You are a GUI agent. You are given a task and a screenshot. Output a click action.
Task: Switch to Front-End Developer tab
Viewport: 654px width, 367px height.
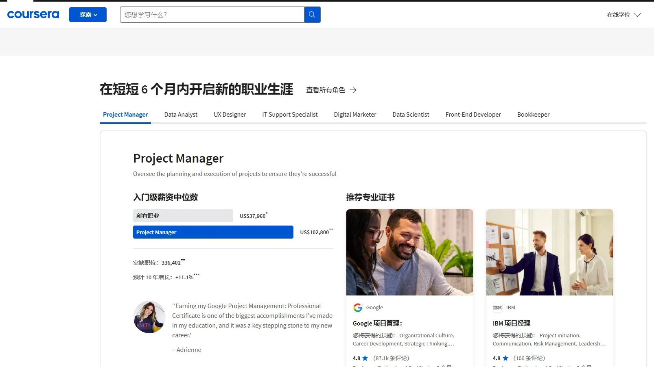[473, 115]
